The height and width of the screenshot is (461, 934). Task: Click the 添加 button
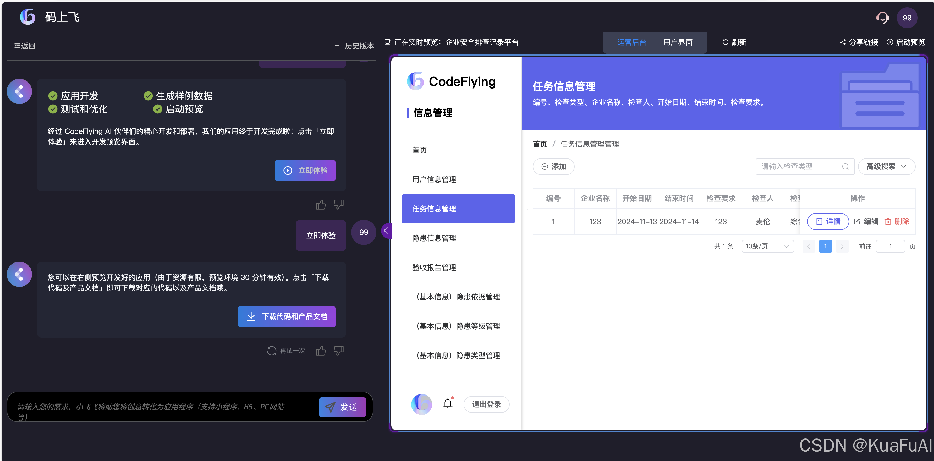pos(553,167)
